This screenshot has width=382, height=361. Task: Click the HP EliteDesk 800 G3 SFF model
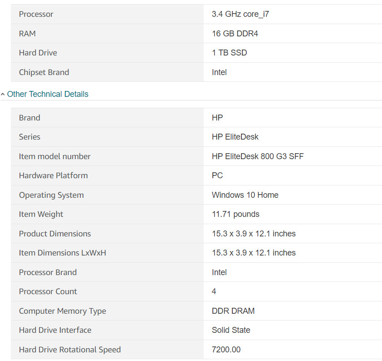(x=258, y=156)
